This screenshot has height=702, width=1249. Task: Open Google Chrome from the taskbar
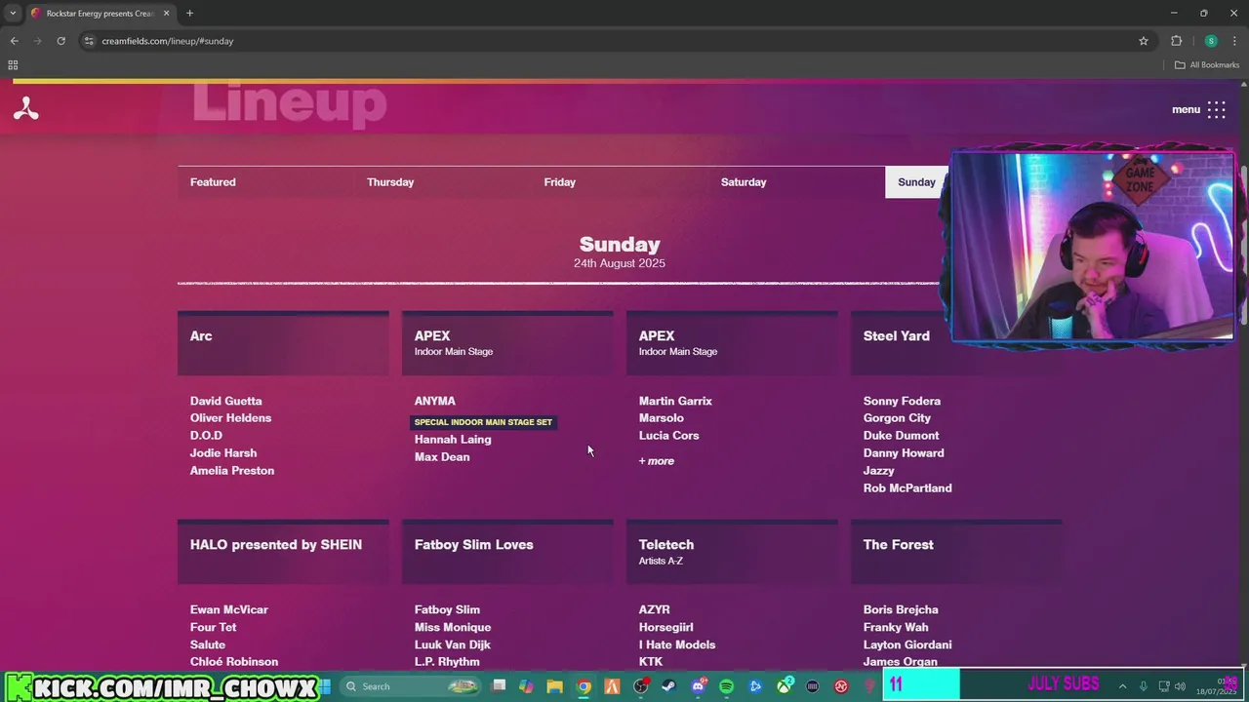pyautogui.click(x=584, y=686)
